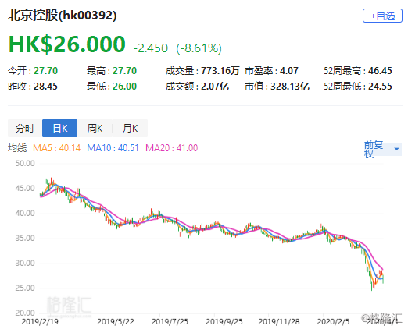
Task: Click 52周最低 value 24.55
Action: (x=380, y=87)
